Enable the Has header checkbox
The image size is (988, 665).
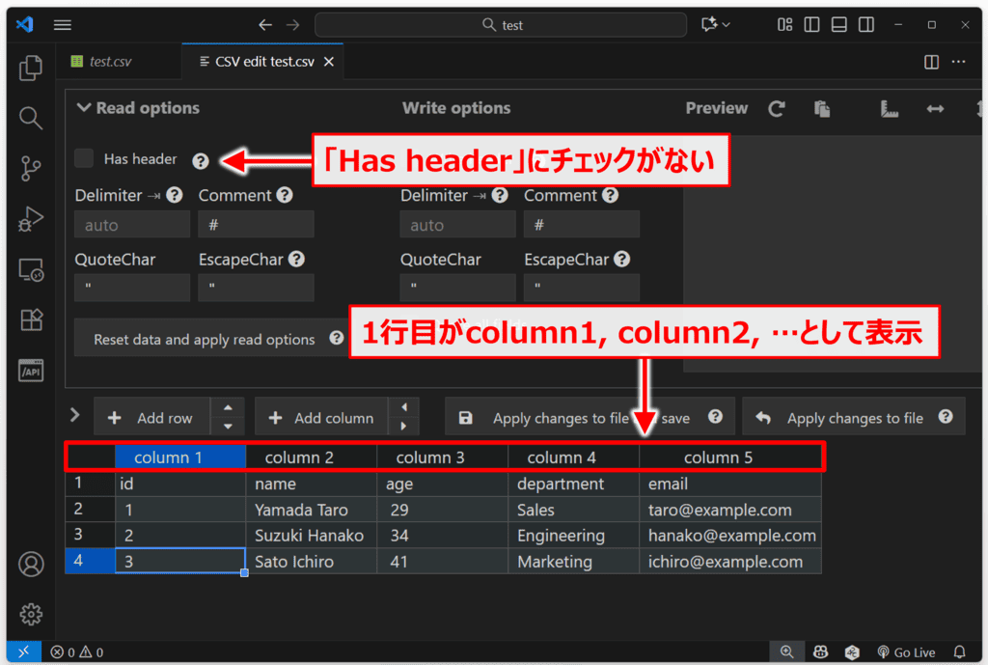[x=85, y=158]
